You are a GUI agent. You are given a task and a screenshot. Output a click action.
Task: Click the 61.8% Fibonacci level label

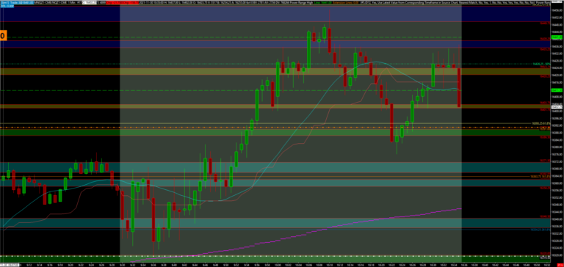(x=540, y=123)
